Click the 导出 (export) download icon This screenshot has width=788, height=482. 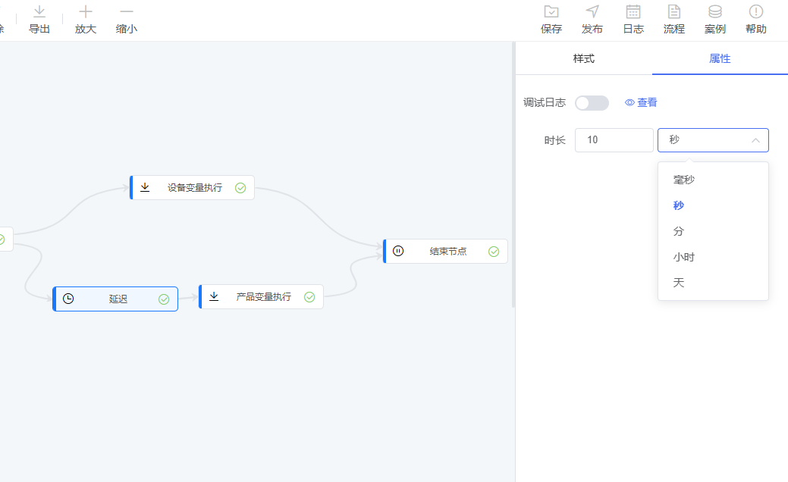39,12
